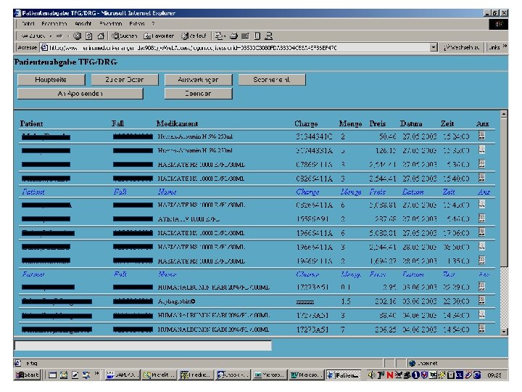The height and width of the screenshot is (392, 522).
Task: Open the Anz icon for the 17:06 row
Action: tap(481, 232)
